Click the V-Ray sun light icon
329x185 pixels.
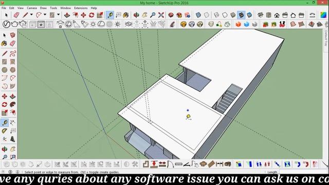pyautogui.click(x=93, y=24)
